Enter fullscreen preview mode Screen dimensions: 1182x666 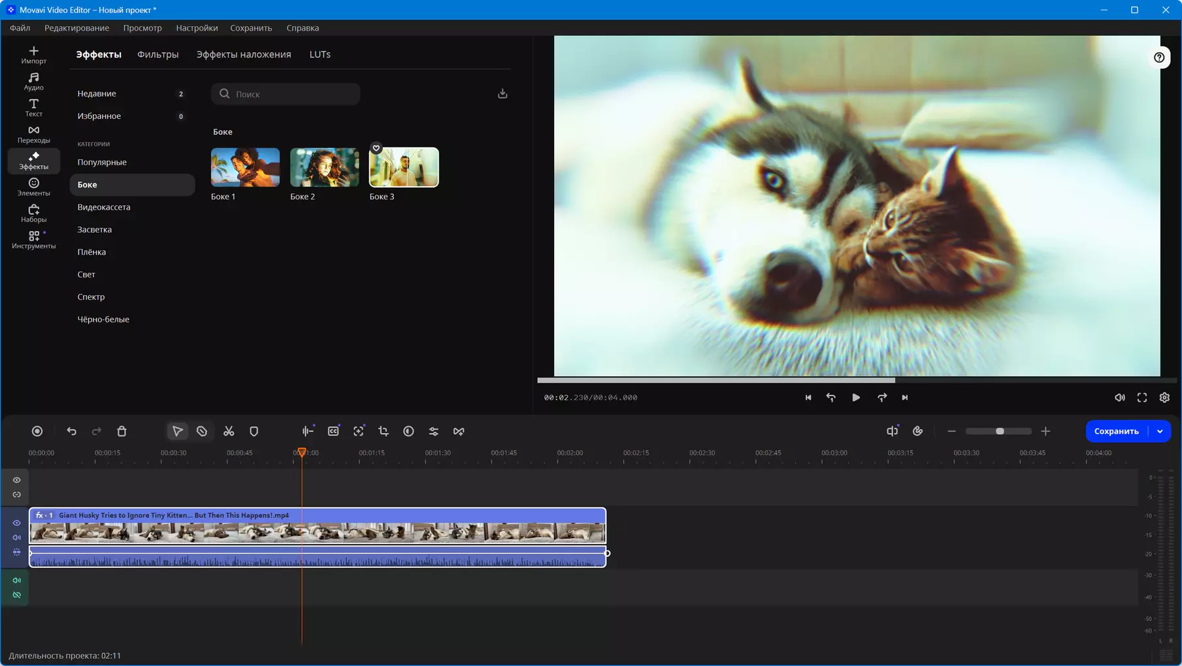pyautogui.click(x=1142, y=397)
